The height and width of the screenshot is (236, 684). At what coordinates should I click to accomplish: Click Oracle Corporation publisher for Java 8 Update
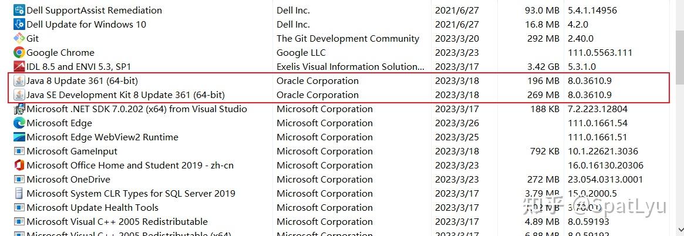318,80
